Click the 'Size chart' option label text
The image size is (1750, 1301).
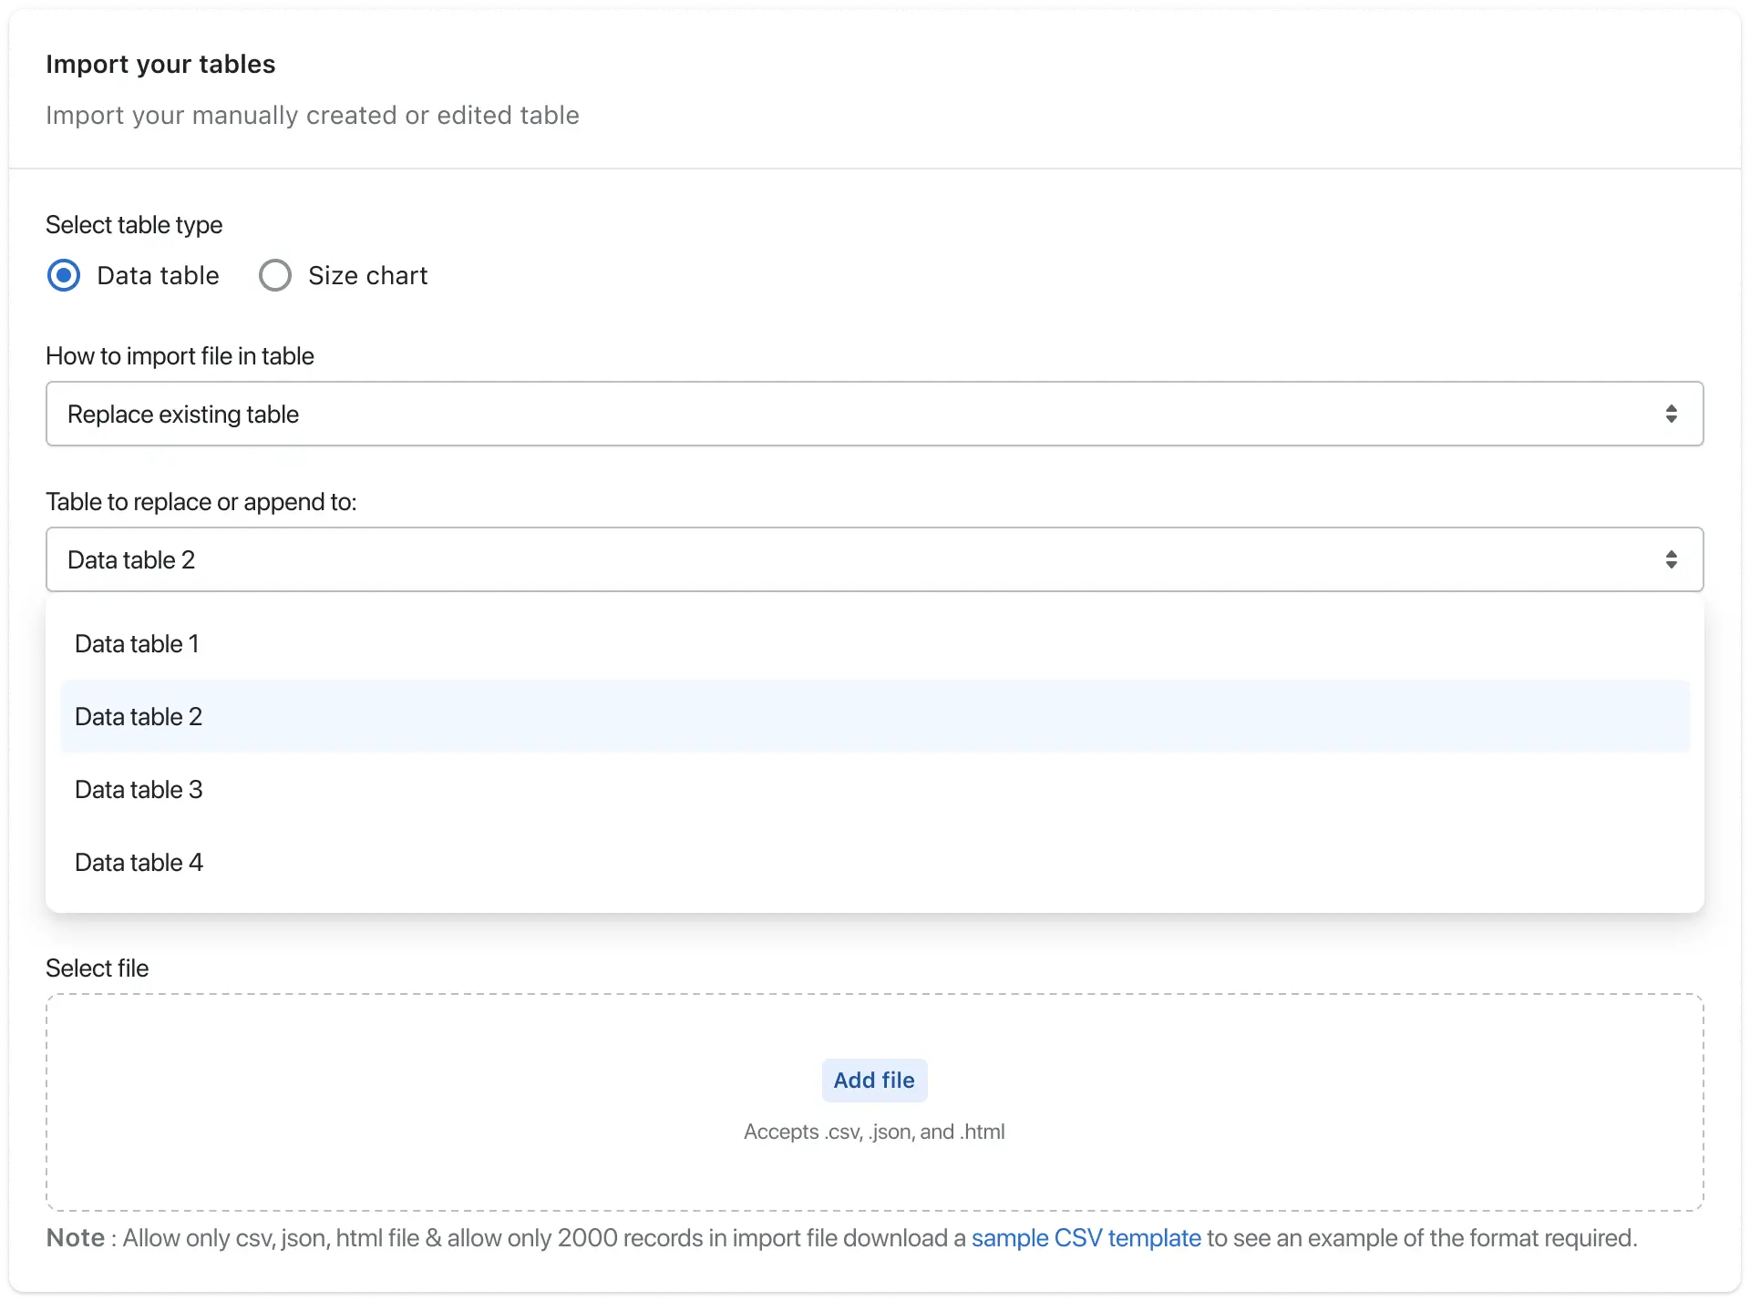(367, 275)
